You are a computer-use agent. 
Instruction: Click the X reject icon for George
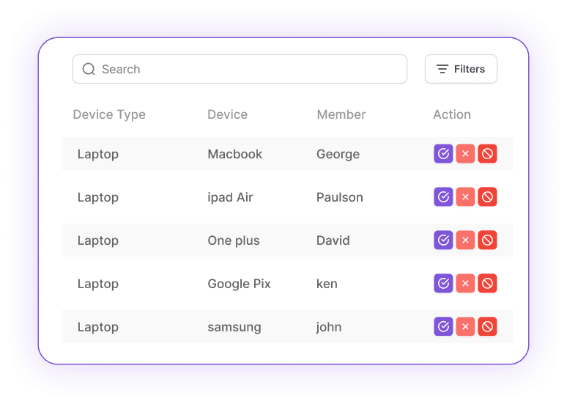coord(465,154)
